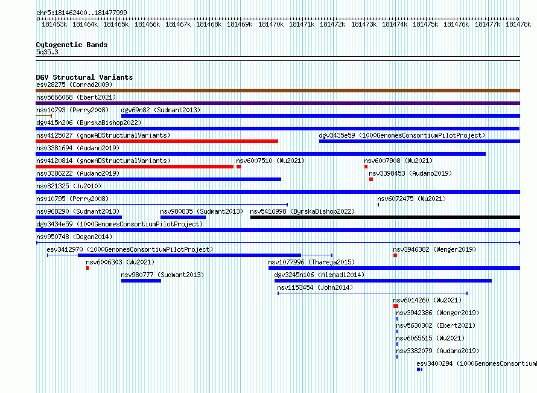Select the 5q35.3 band label

point(47,52)
